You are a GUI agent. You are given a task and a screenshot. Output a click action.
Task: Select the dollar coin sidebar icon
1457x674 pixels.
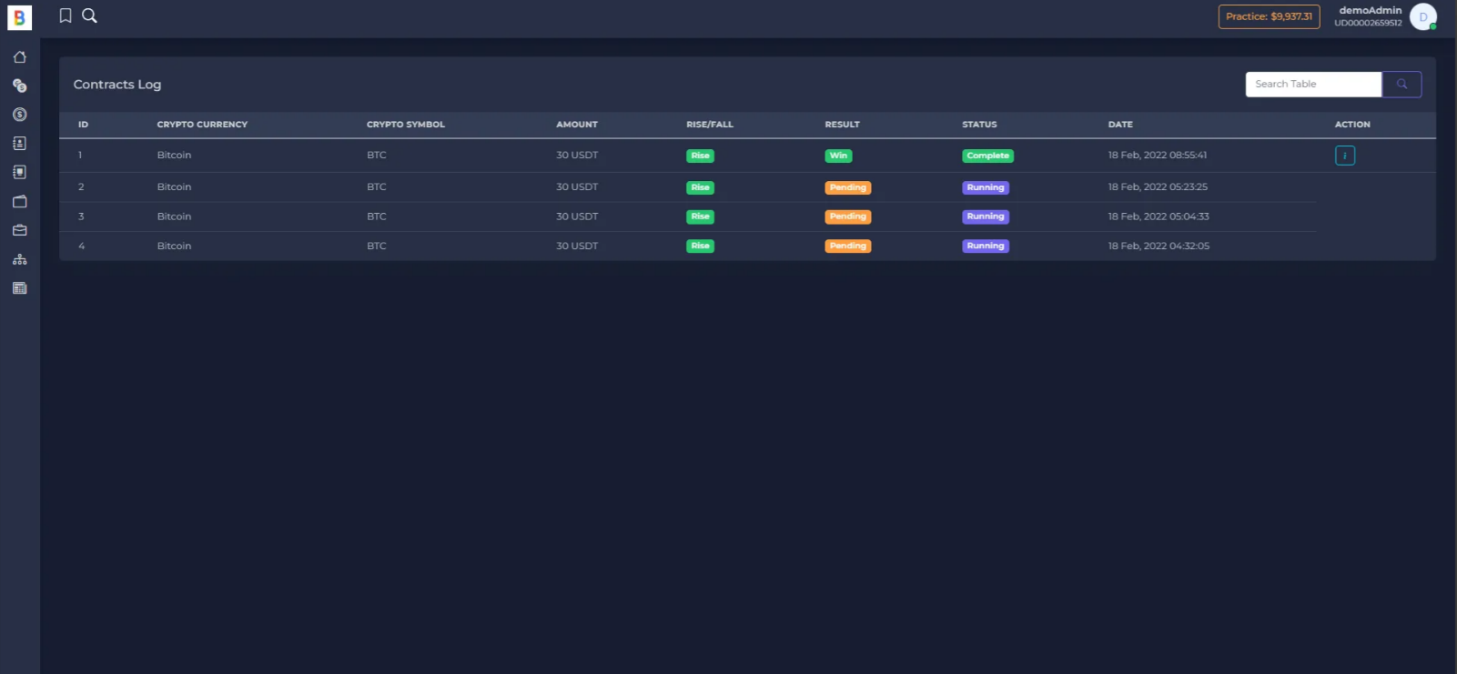(x=19, y=115)
